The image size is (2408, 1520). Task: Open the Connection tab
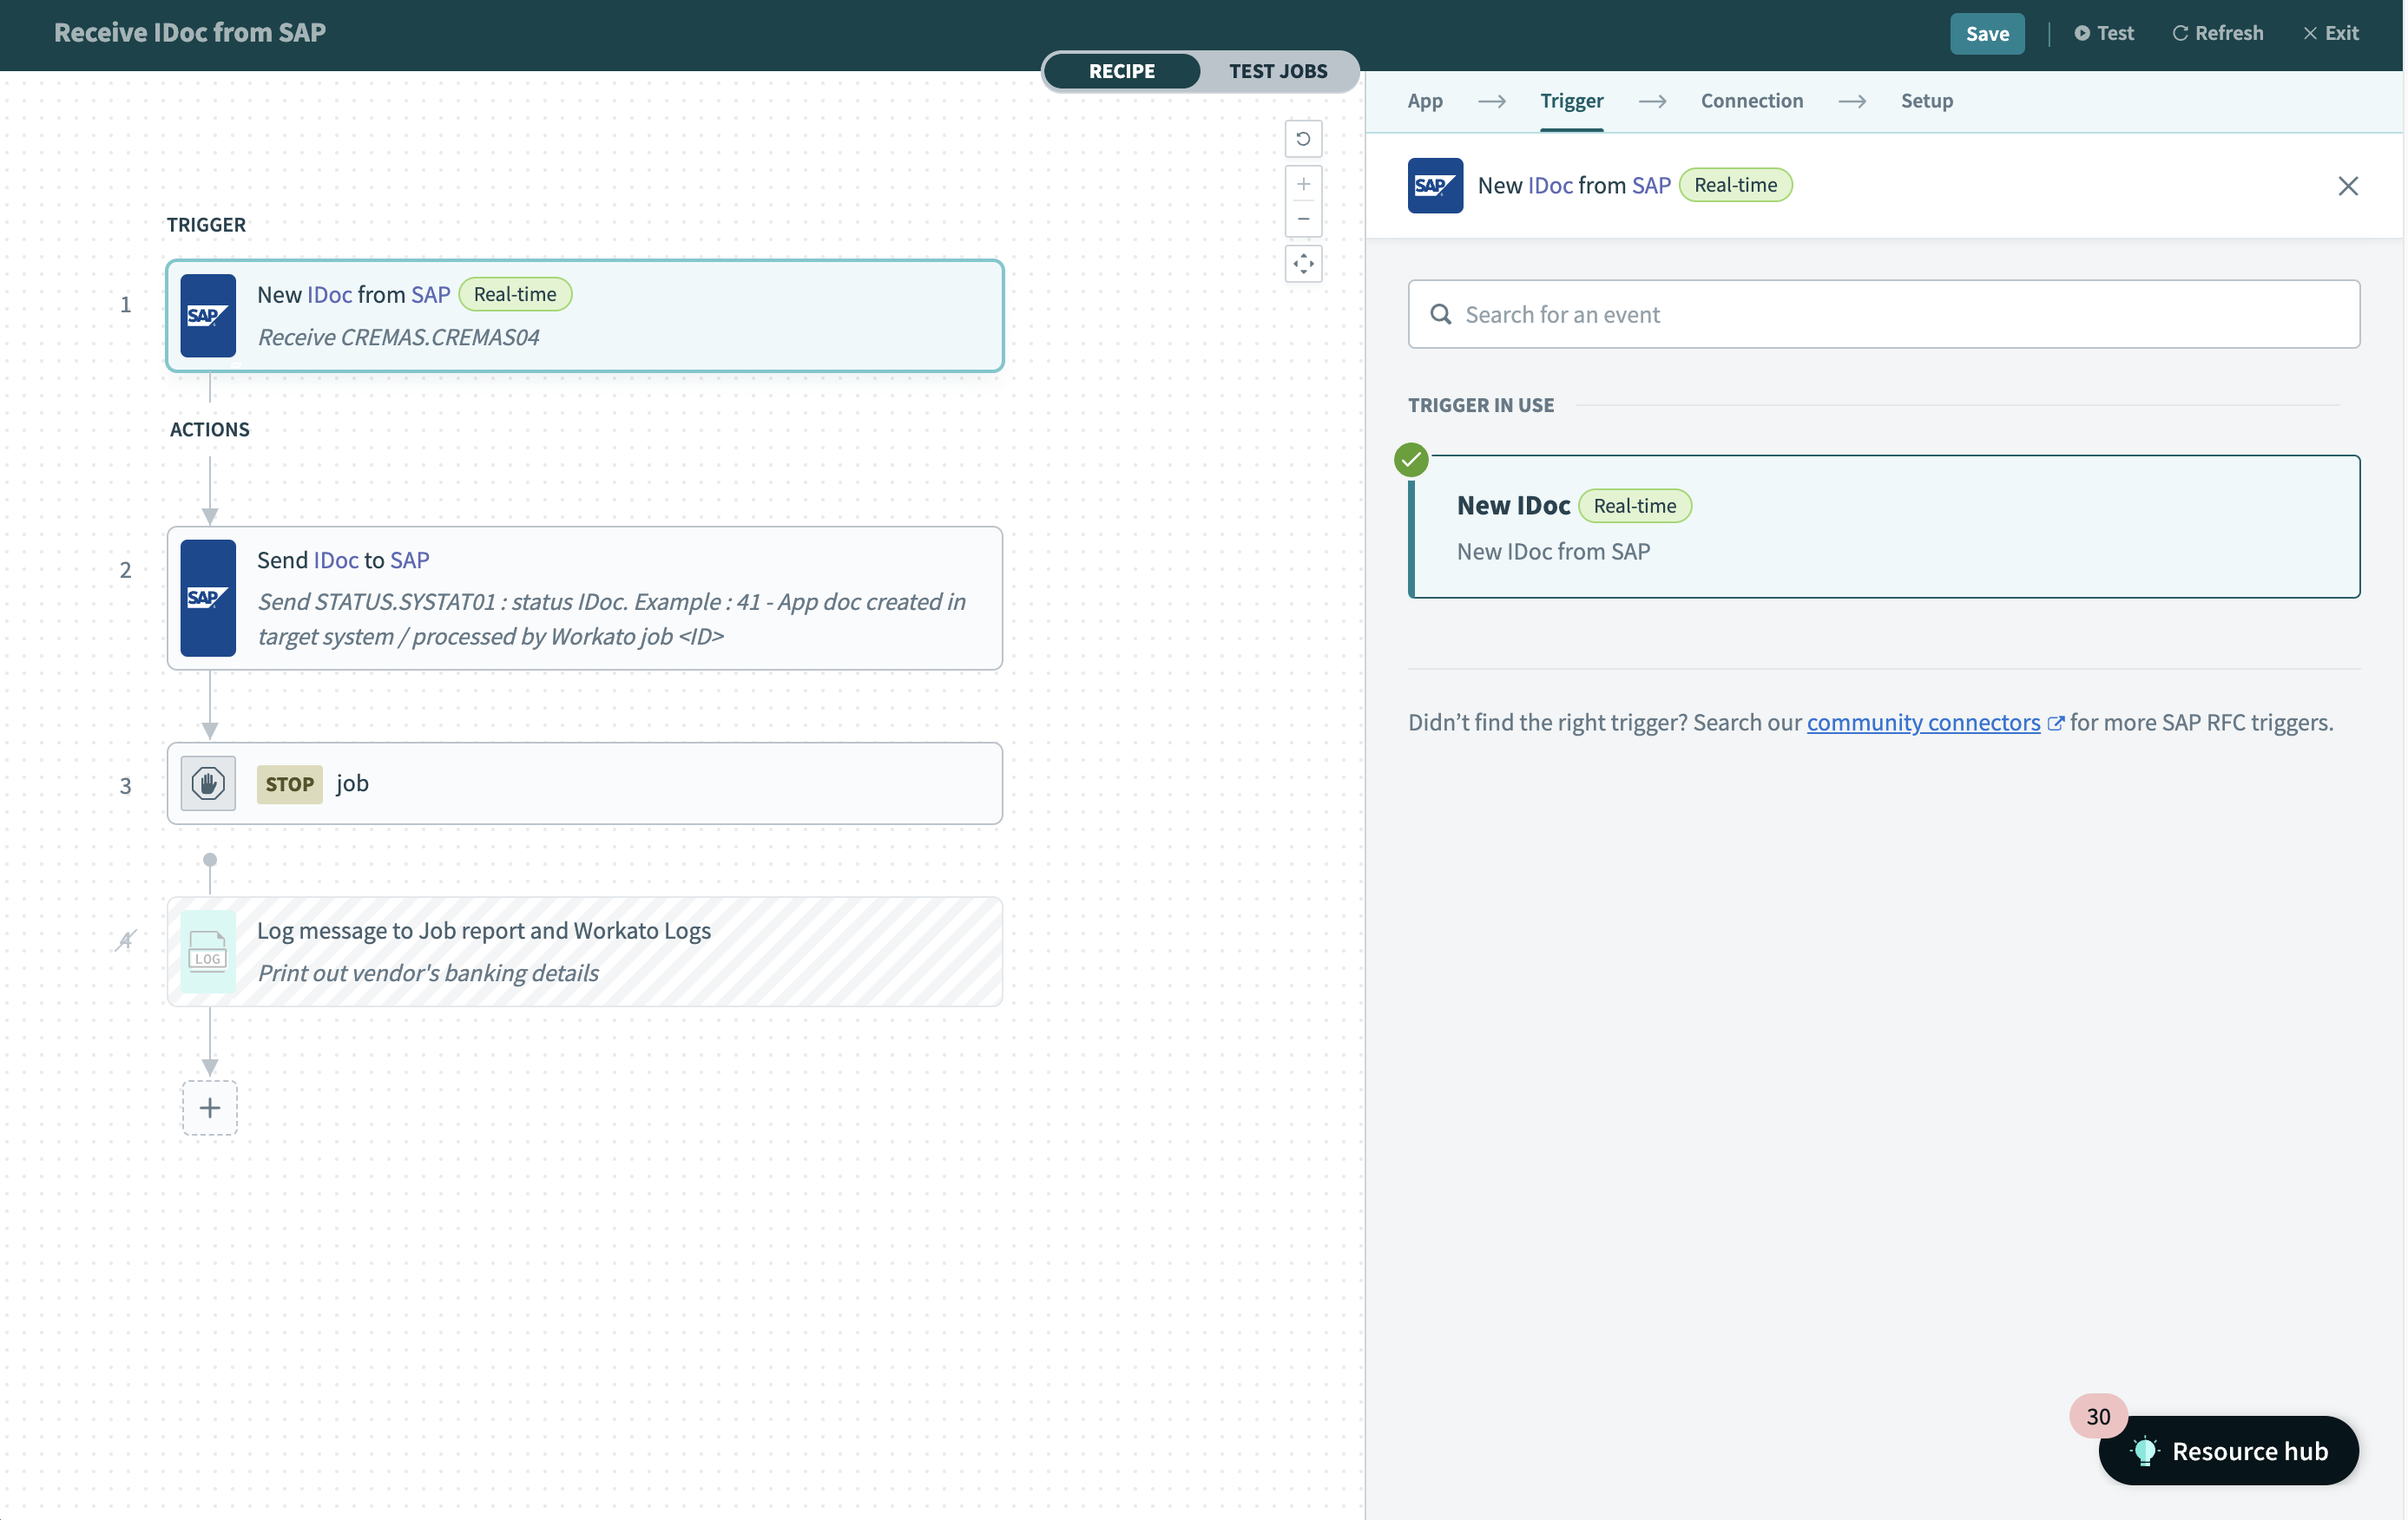(1751, 101)
